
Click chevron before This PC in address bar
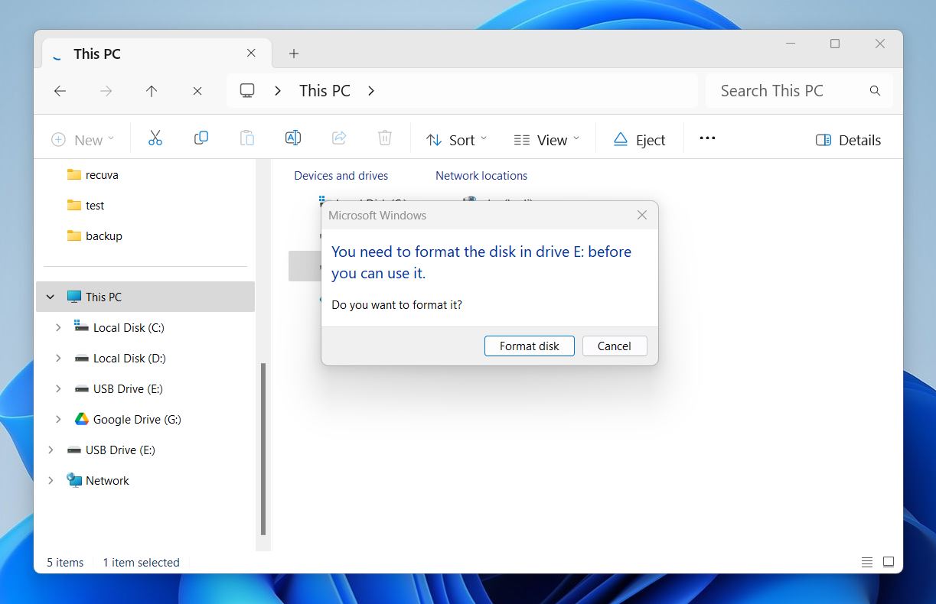click(x=278, y=91)
